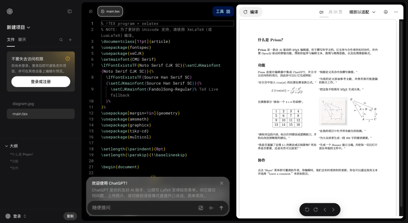This screenshot has height=223, width=408.
Task: Jump to outline item 什么是 Prism?
Action: [x=22, y=154]
